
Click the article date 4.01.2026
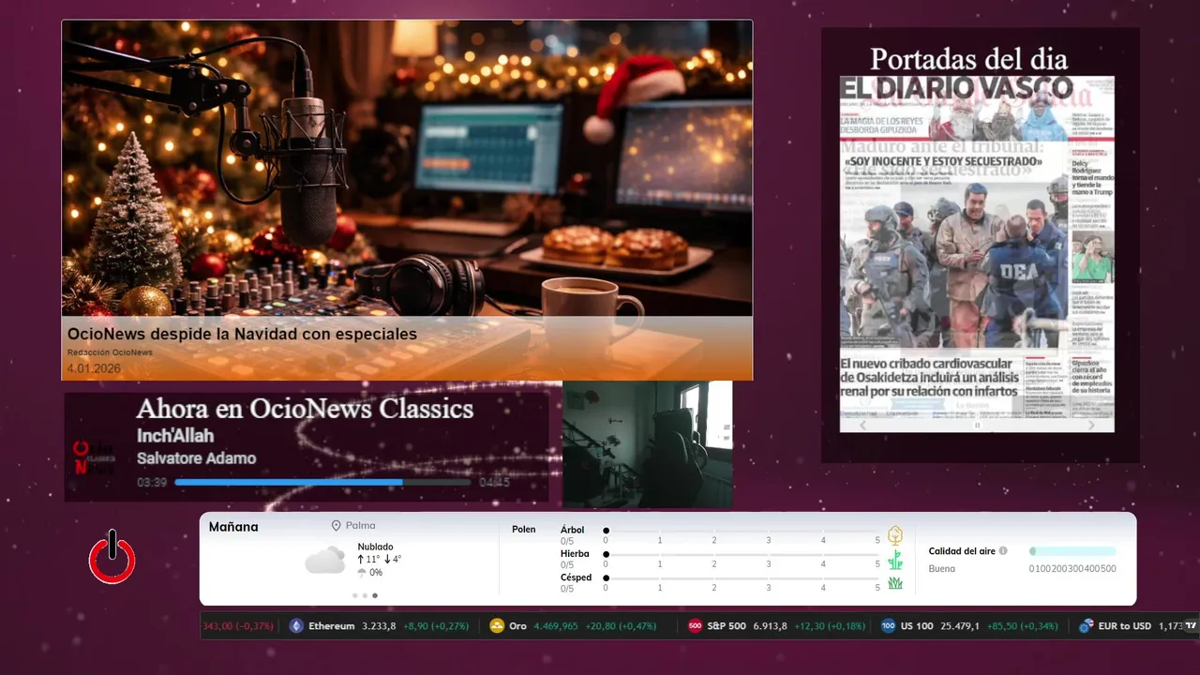94,368
